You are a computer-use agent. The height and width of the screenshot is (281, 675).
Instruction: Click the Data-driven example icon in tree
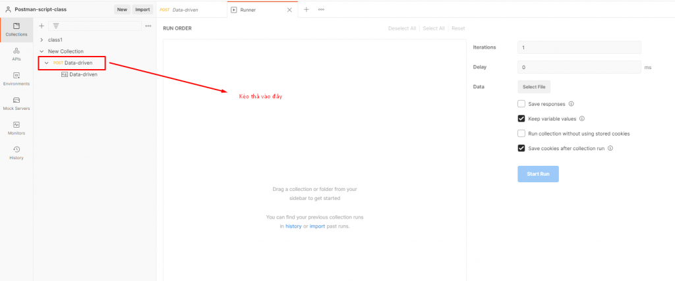pos(65,74)
